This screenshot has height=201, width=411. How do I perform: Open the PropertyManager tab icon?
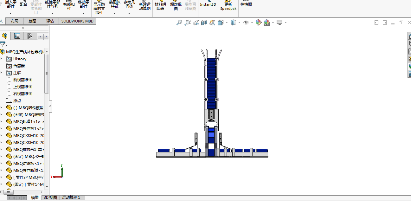17,36
